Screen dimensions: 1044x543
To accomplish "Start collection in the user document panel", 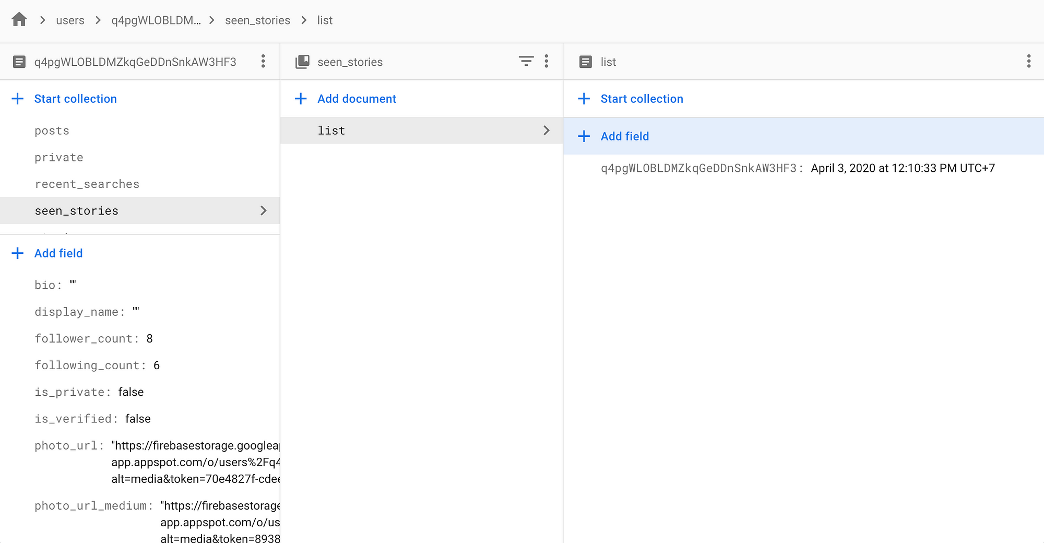I will point(76,99).
